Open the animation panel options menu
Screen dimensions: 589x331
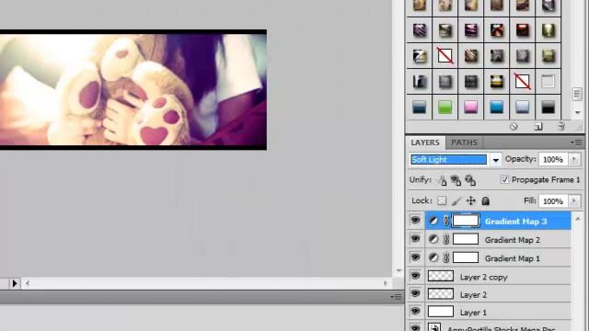click(x=396, y=297)
